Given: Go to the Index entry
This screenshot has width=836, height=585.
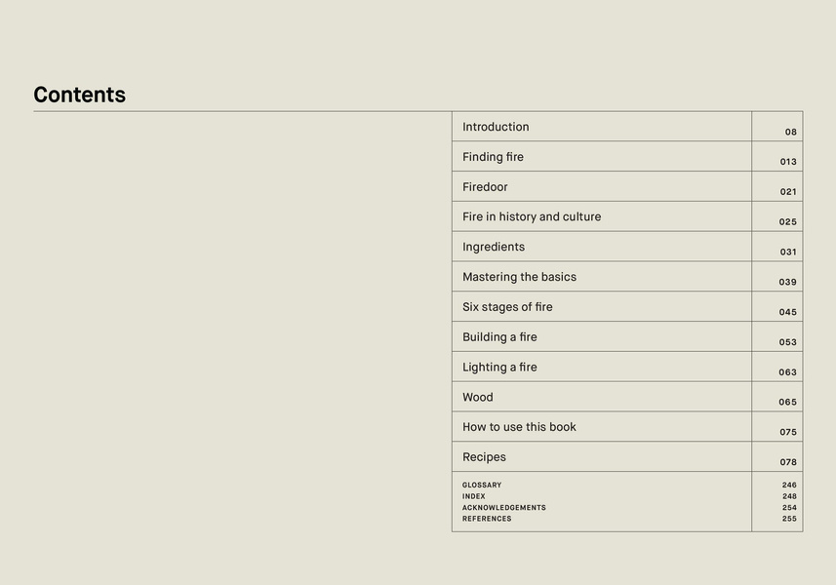Looking at the screenshot, I should (x=474, y=496).
